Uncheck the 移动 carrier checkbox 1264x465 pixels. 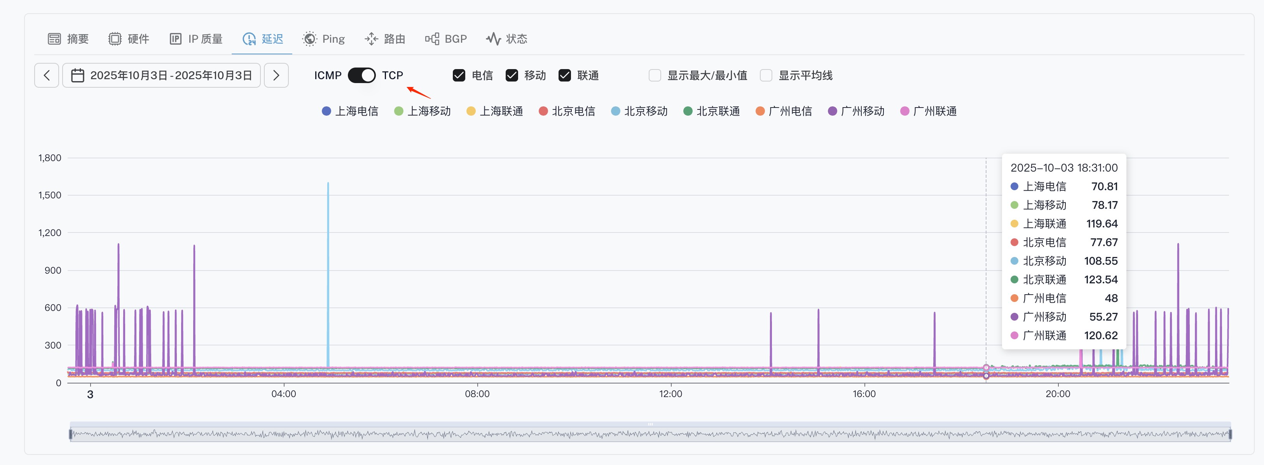[x=512, y=75]
